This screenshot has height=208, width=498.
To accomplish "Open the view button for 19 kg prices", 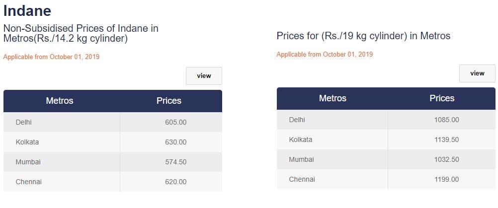I will pyautogui.click(x=477, y=73).
